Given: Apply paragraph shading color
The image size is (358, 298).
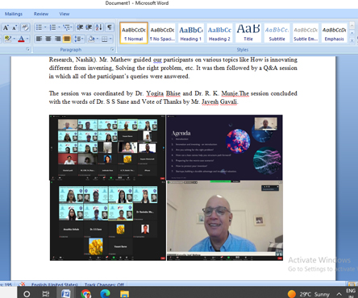Looking at the screenshot, I should pyautogui.click(x=91, y=39).
